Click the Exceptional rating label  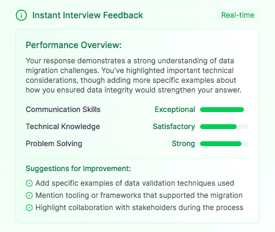(x=175, y=110)
